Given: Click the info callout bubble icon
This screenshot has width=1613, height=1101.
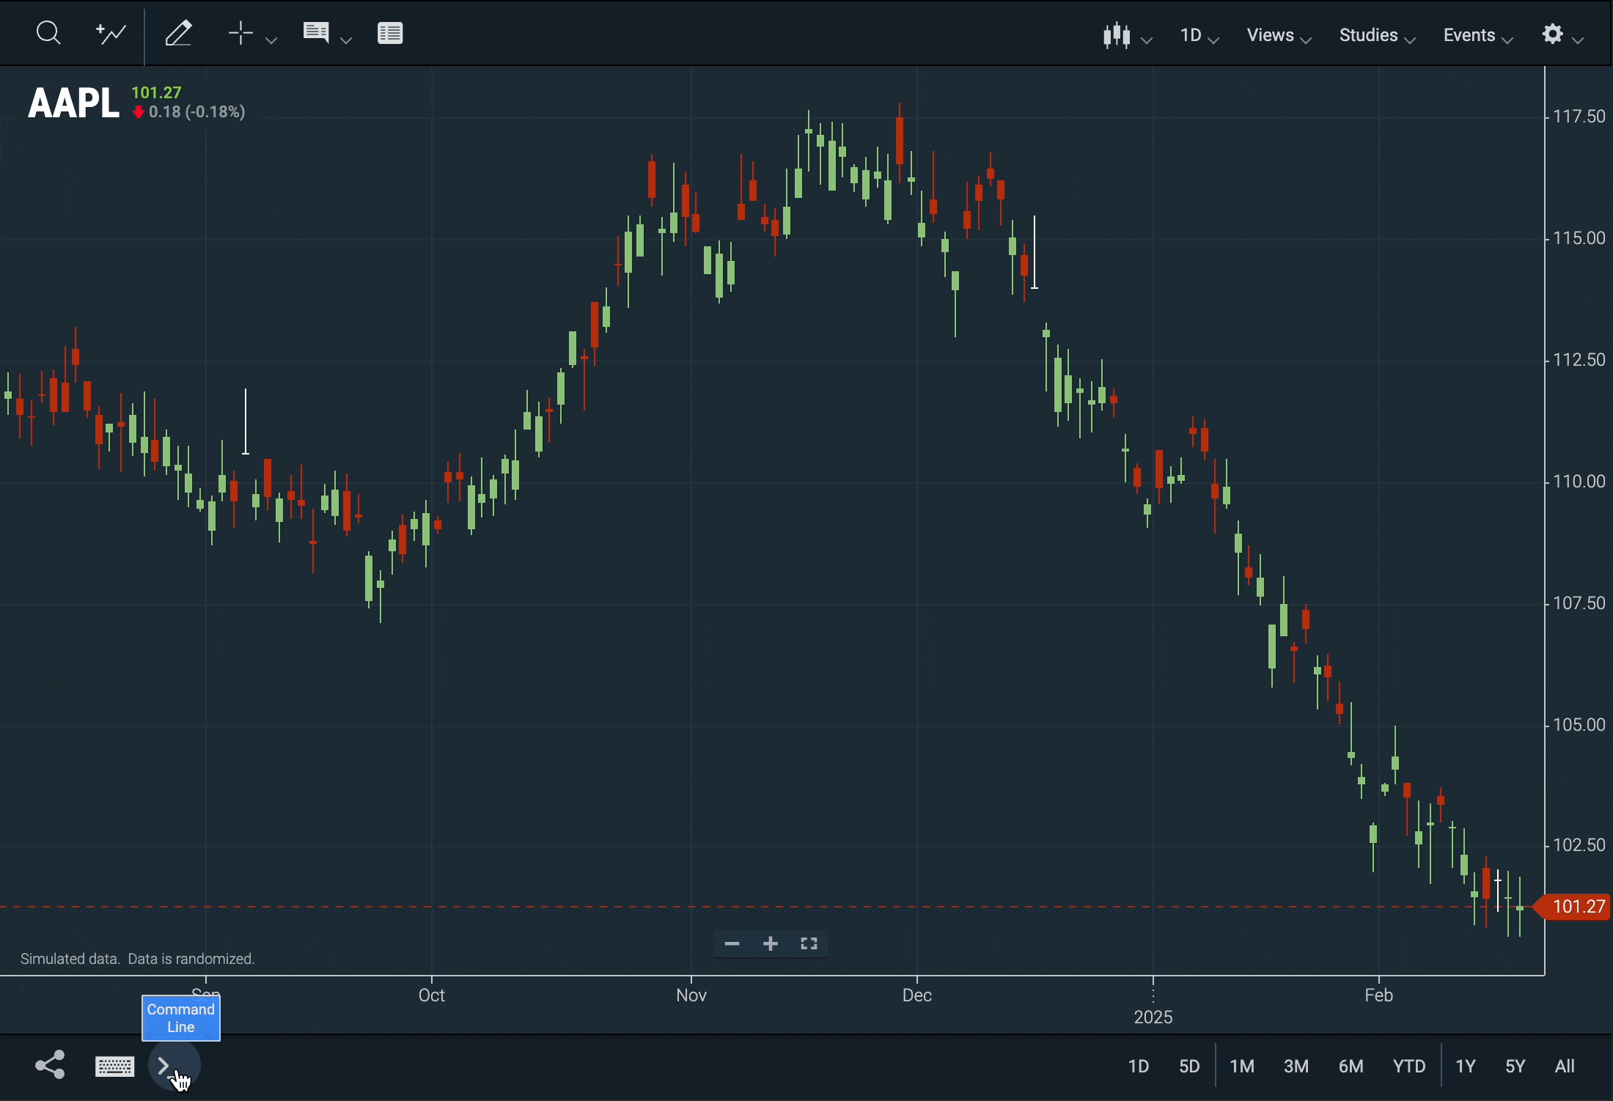Looking at the screenshot, I should click(316, 33).
